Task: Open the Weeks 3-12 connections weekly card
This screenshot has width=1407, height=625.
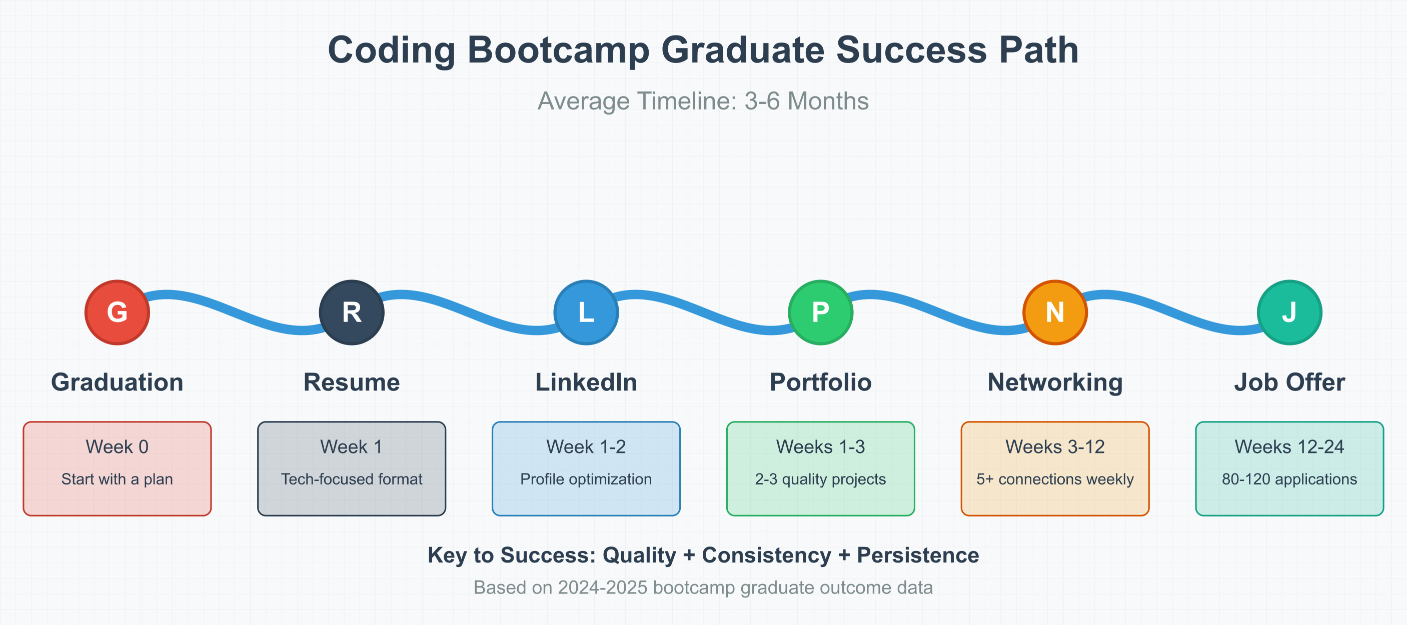Action: (x=1055, y=468)
